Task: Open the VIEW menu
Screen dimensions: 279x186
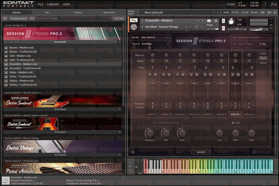Action: pos(66,4)
